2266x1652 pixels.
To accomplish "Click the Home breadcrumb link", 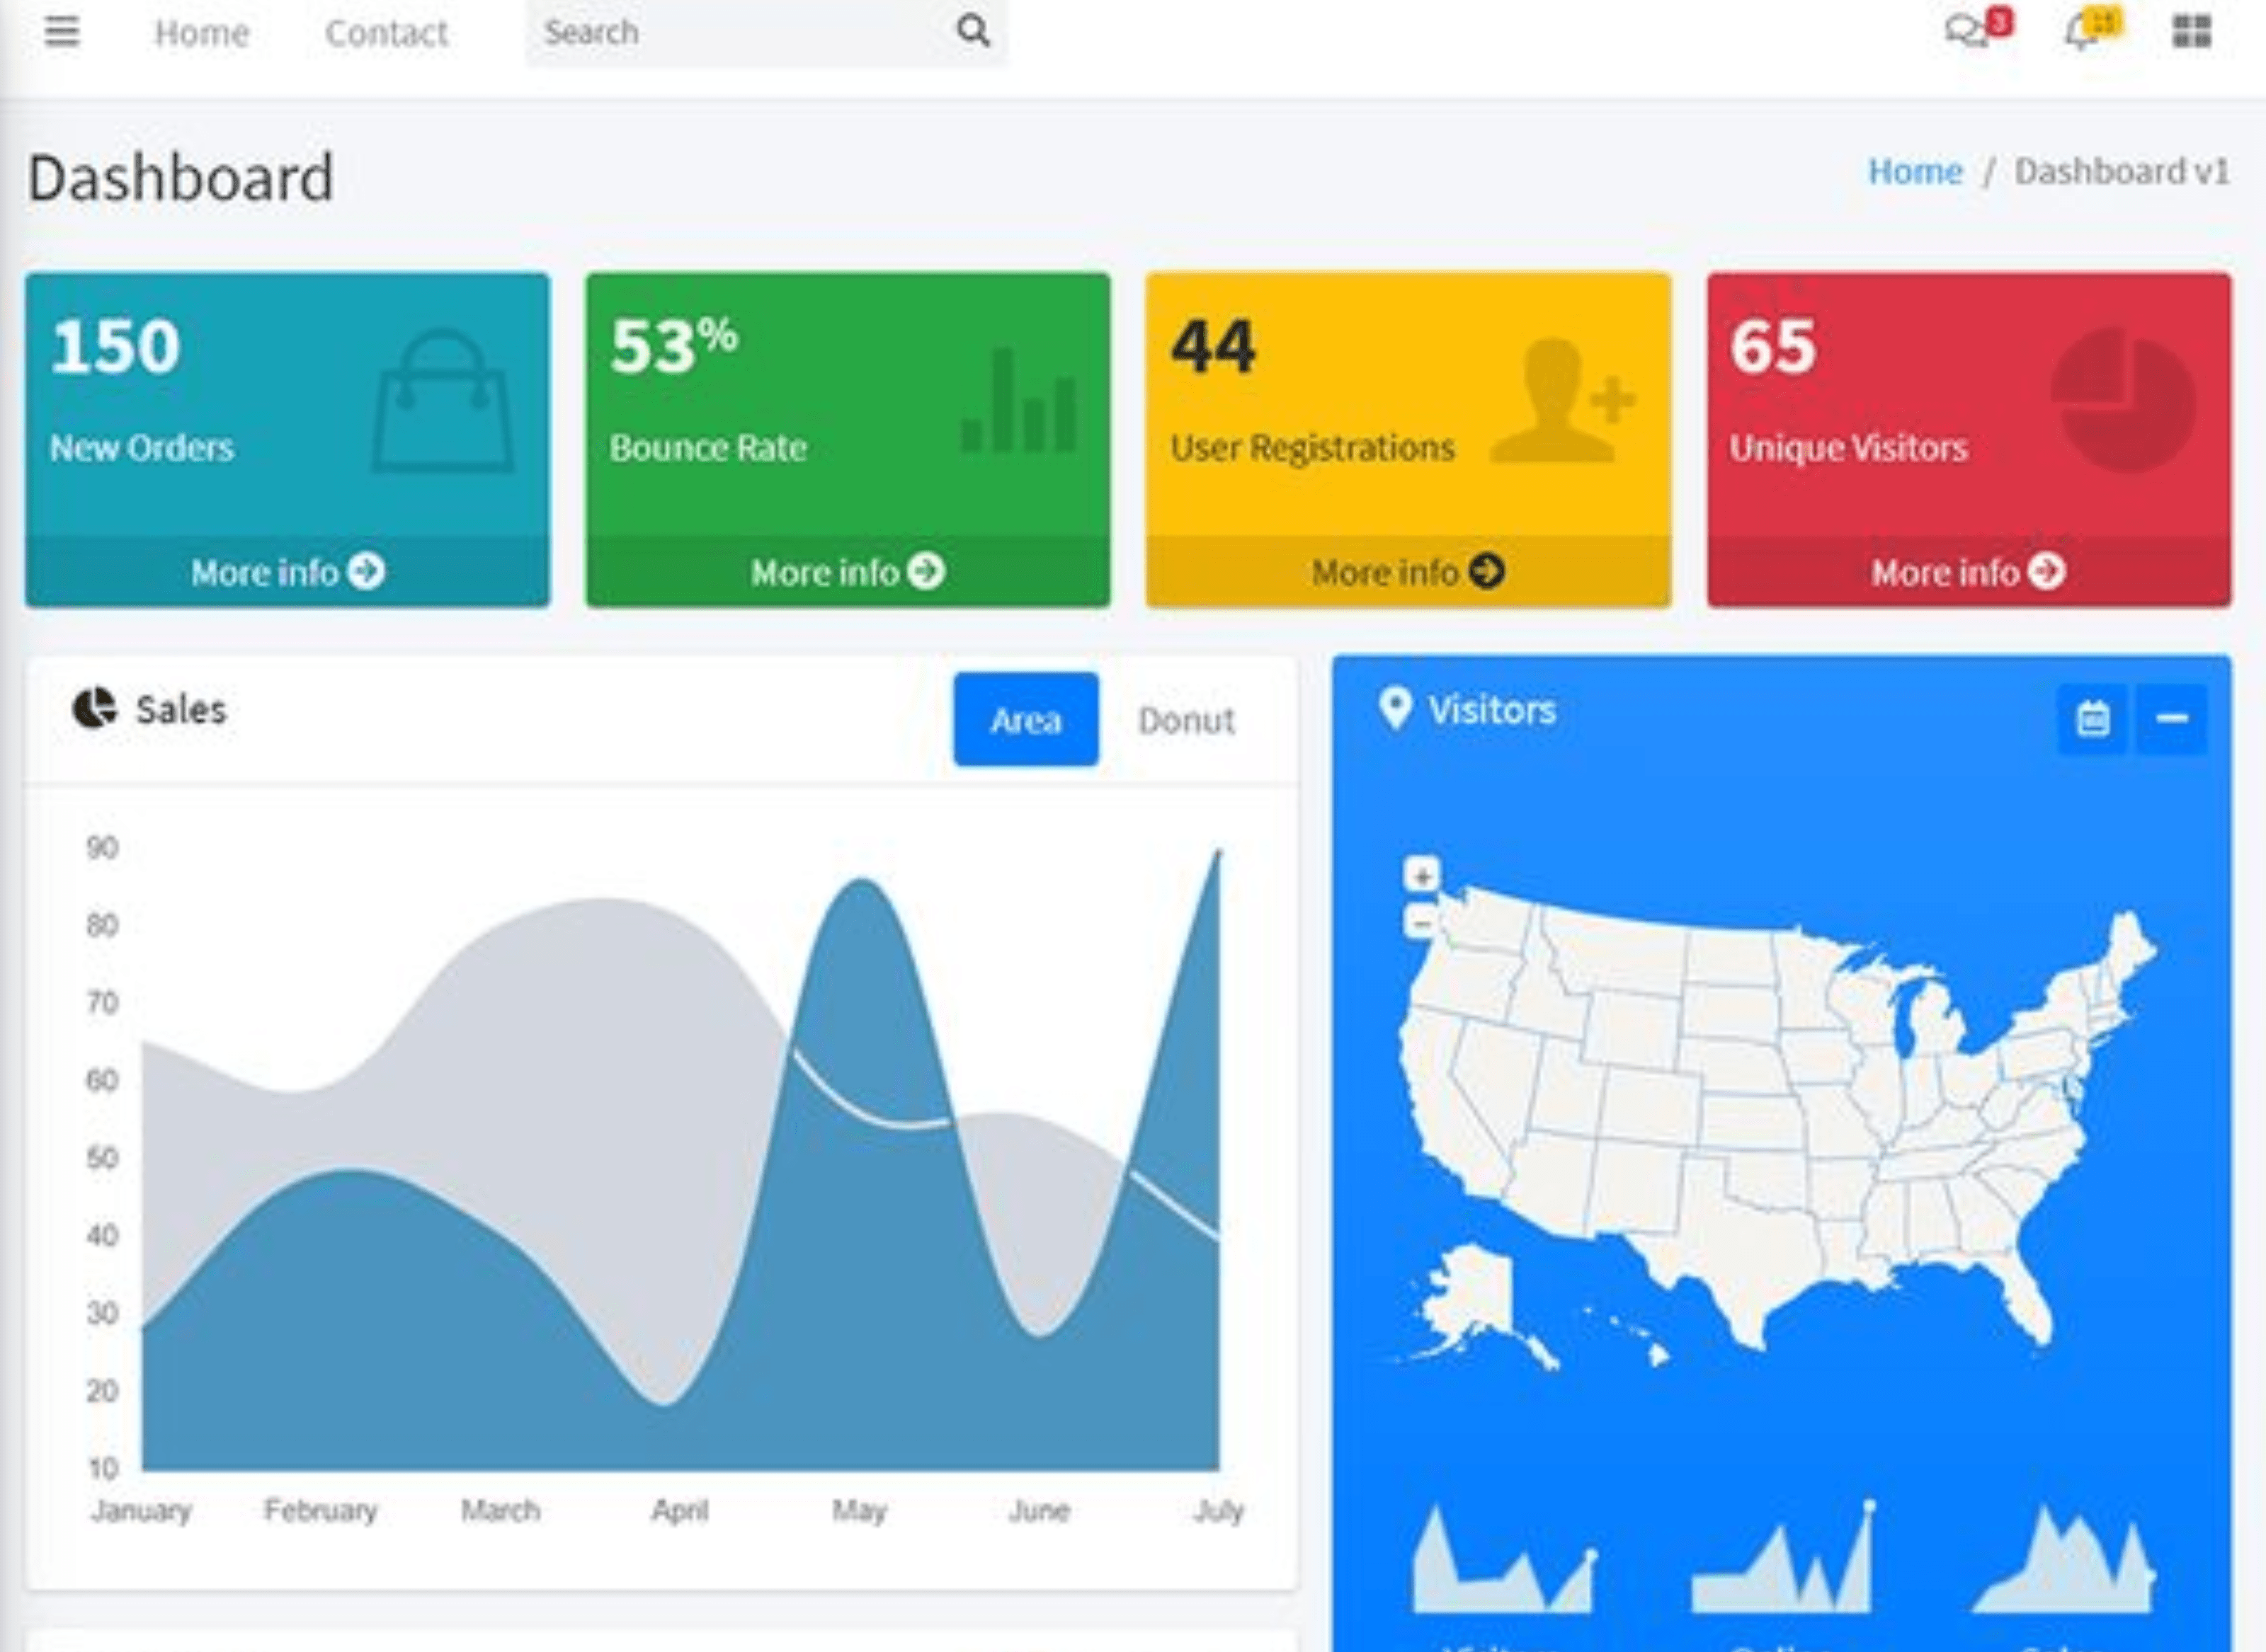I will tap(1915, 172).
